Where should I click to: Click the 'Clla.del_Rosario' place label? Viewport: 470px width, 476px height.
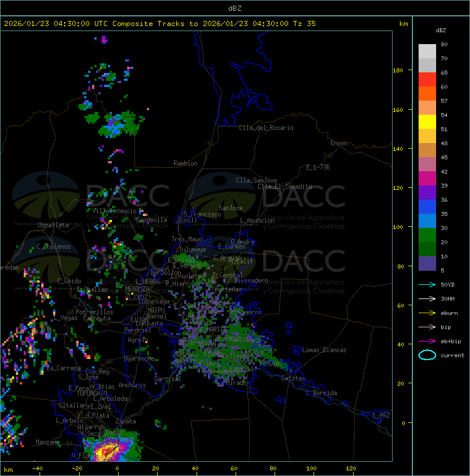[x=266, y=128]
